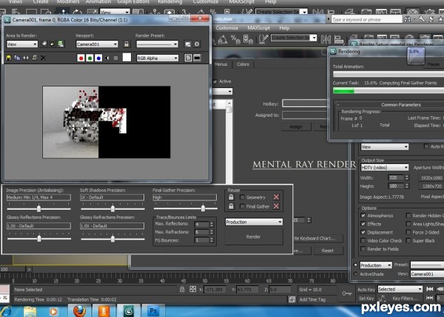Select the ActiveShade radio button
The image size is (444, 317).
pyautogui.click(x=356, y=273)
